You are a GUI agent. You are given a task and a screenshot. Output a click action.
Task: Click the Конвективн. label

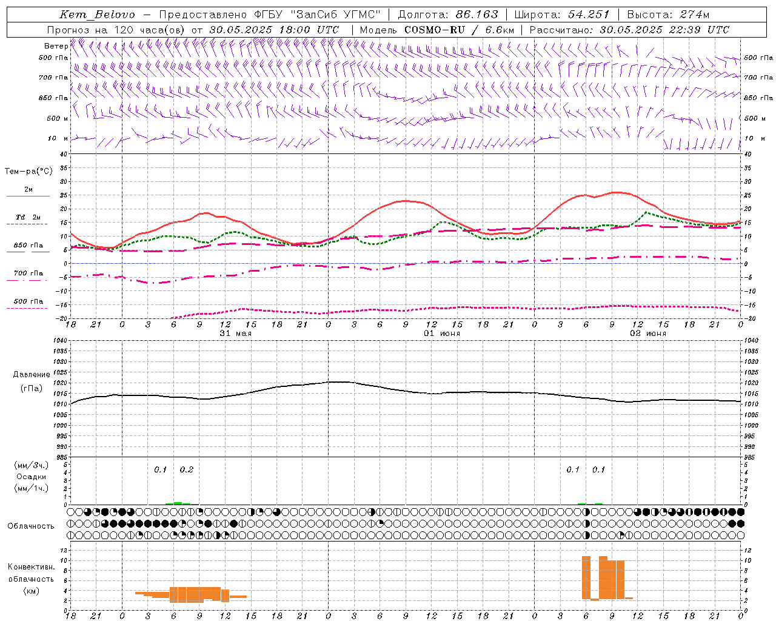point(31,567)
